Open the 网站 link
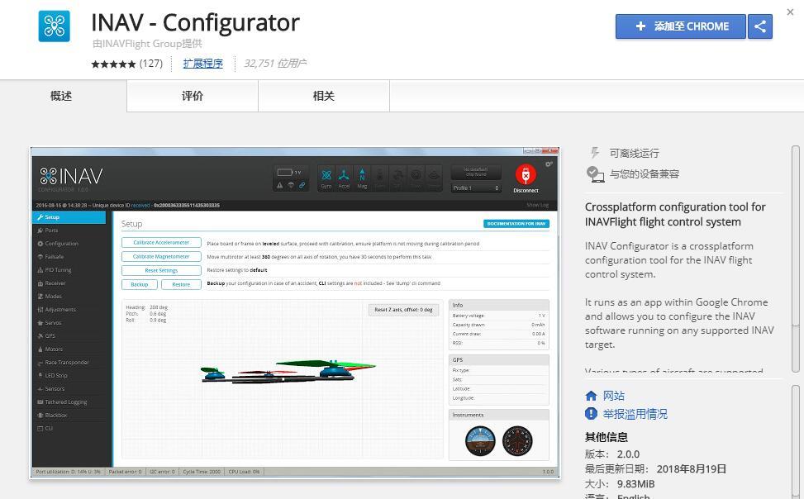The width and height of the screenshot is (804, 499). click(613, 396)
